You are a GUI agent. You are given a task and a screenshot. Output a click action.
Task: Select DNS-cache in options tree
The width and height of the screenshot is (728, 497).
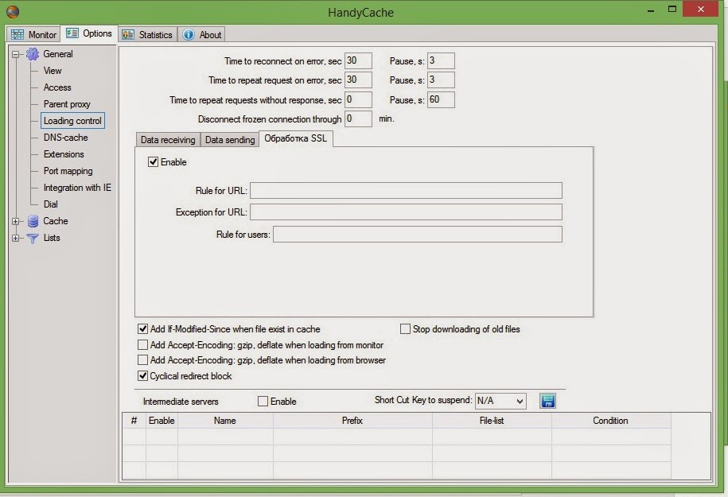(65, 138)
